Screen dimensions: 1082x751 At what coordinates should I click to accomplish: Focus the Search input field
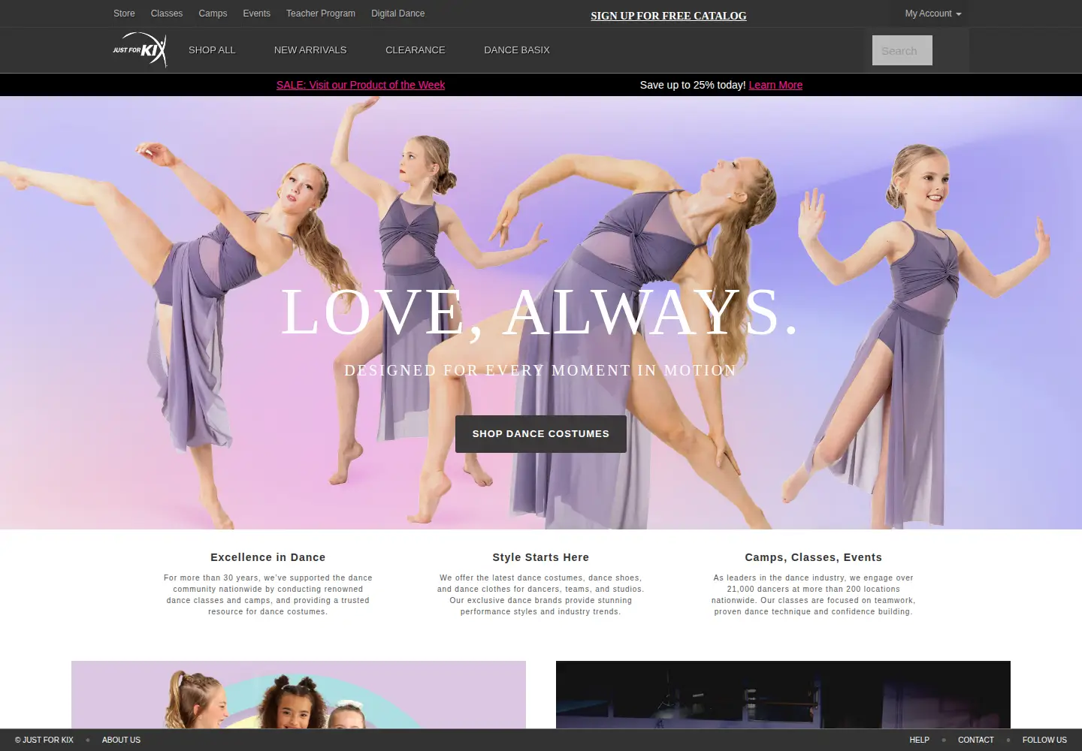pyautogui.click(x=902, y=50)
